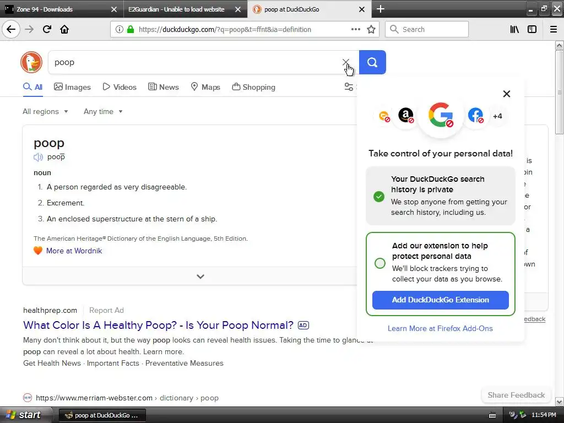Switch to the E2Guardian tab
564x423 pixels.
coord(176,9)
